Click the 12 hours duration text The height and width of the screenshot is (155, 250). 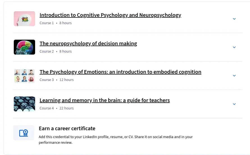(x=67, y=80)
